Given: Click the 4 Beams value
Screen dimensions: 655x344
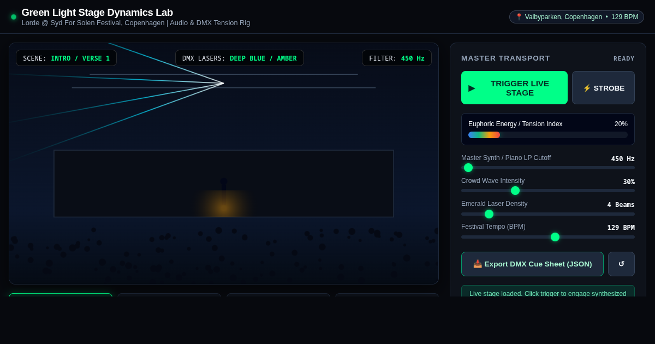Looking at the screenshot, I should tap(621, 204).
